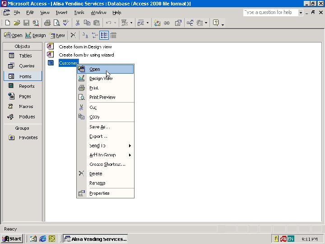Open the Toolbar Options arrow after Help icon
This screenshot has height=244, width=325.
(x=223, y=24)
